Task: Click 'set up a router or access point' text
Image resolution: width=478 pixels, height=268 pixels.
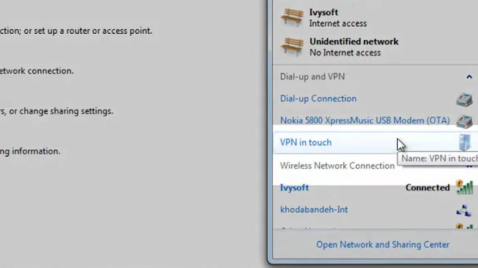Action: click(x=92, y=31)
